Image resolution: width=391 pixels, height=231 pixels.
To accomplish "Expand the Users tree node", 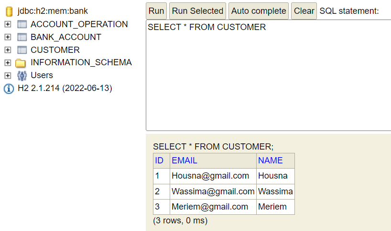I will [x=8, y=76].
